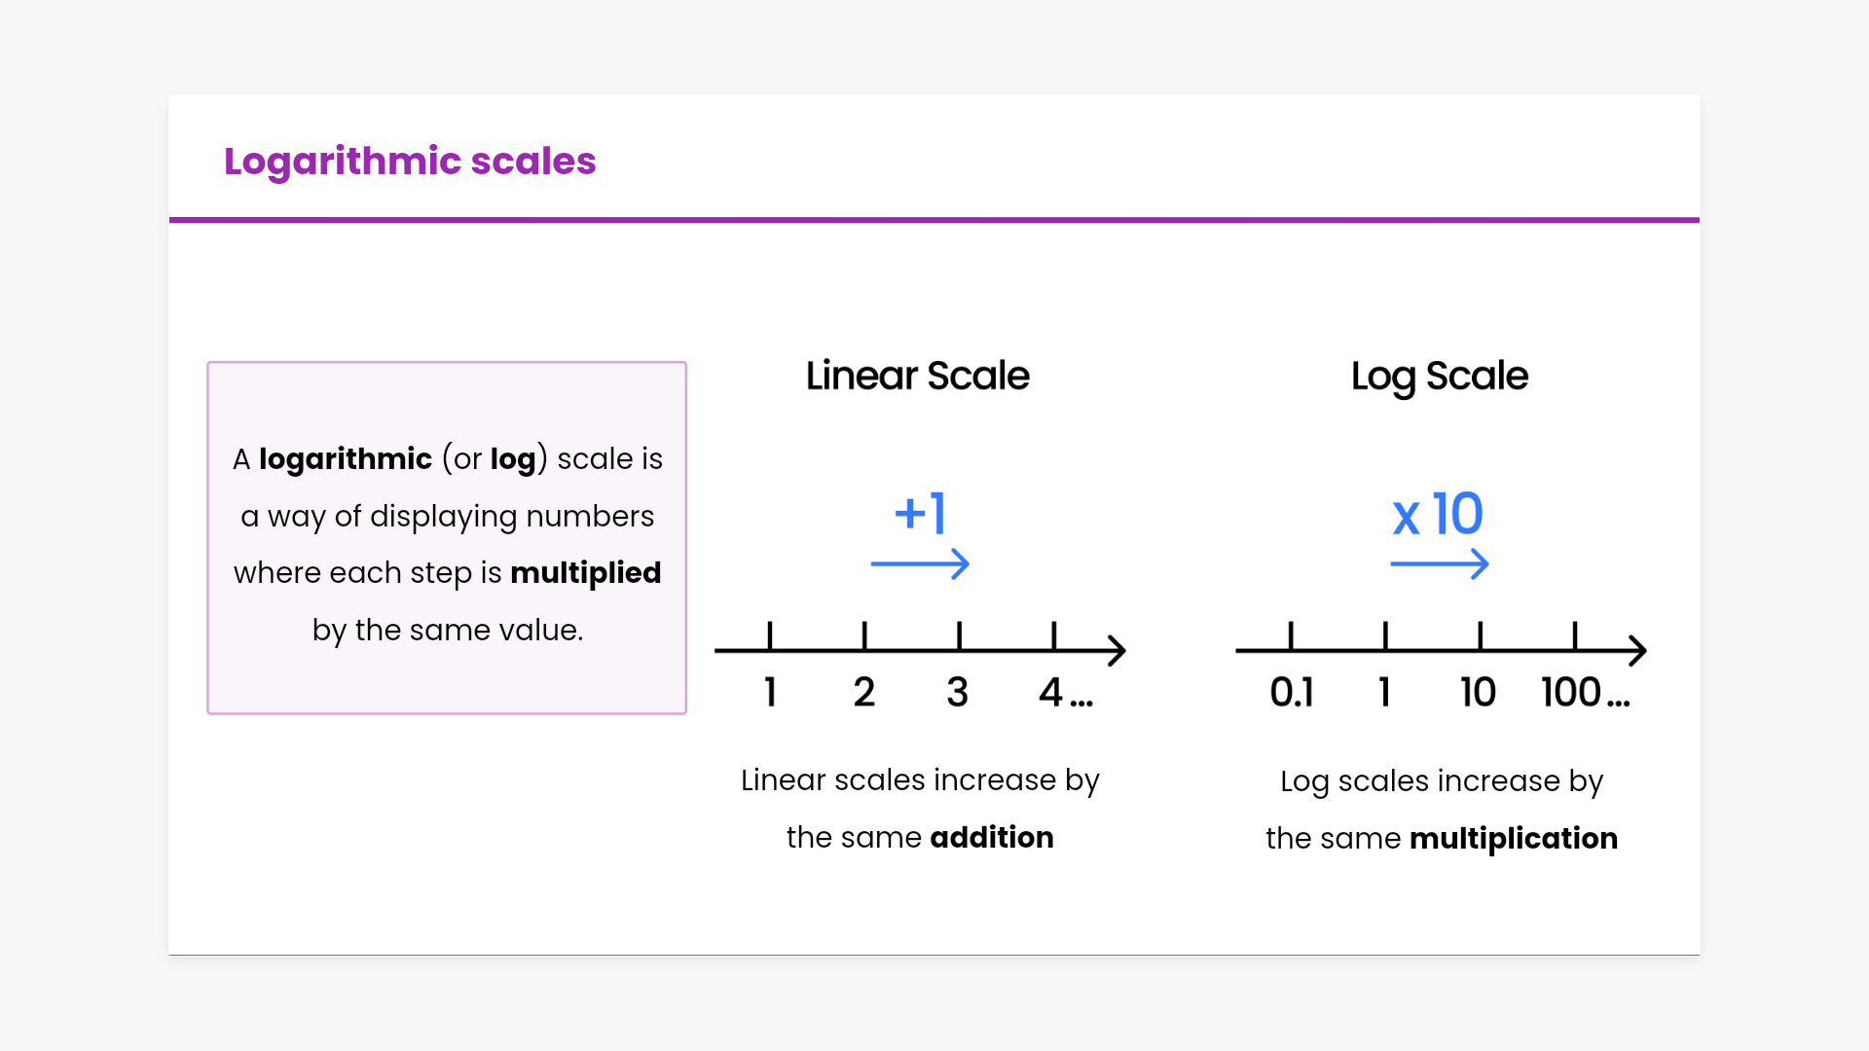Click the blue +1 label
The width and height of the screenshot is (1869, 1051).
920,513
